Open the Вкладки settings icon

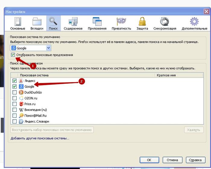[x=37, y=23]
